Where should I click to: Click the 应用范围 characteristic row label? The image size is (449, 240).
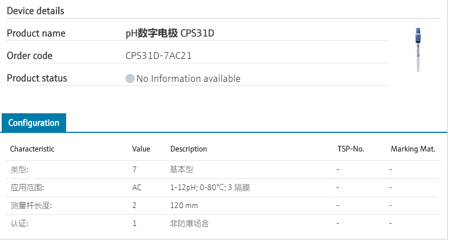tap(27, 187)
